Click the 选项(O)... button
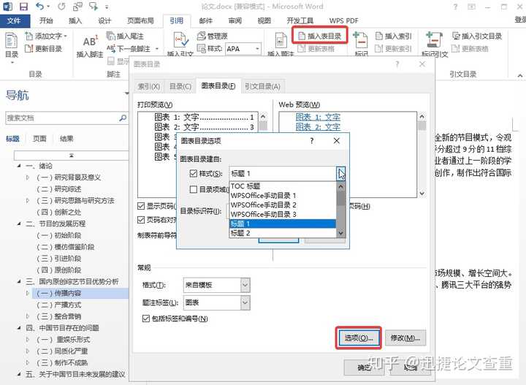Screen dimensions: 526x385 [x=359, y=338]
